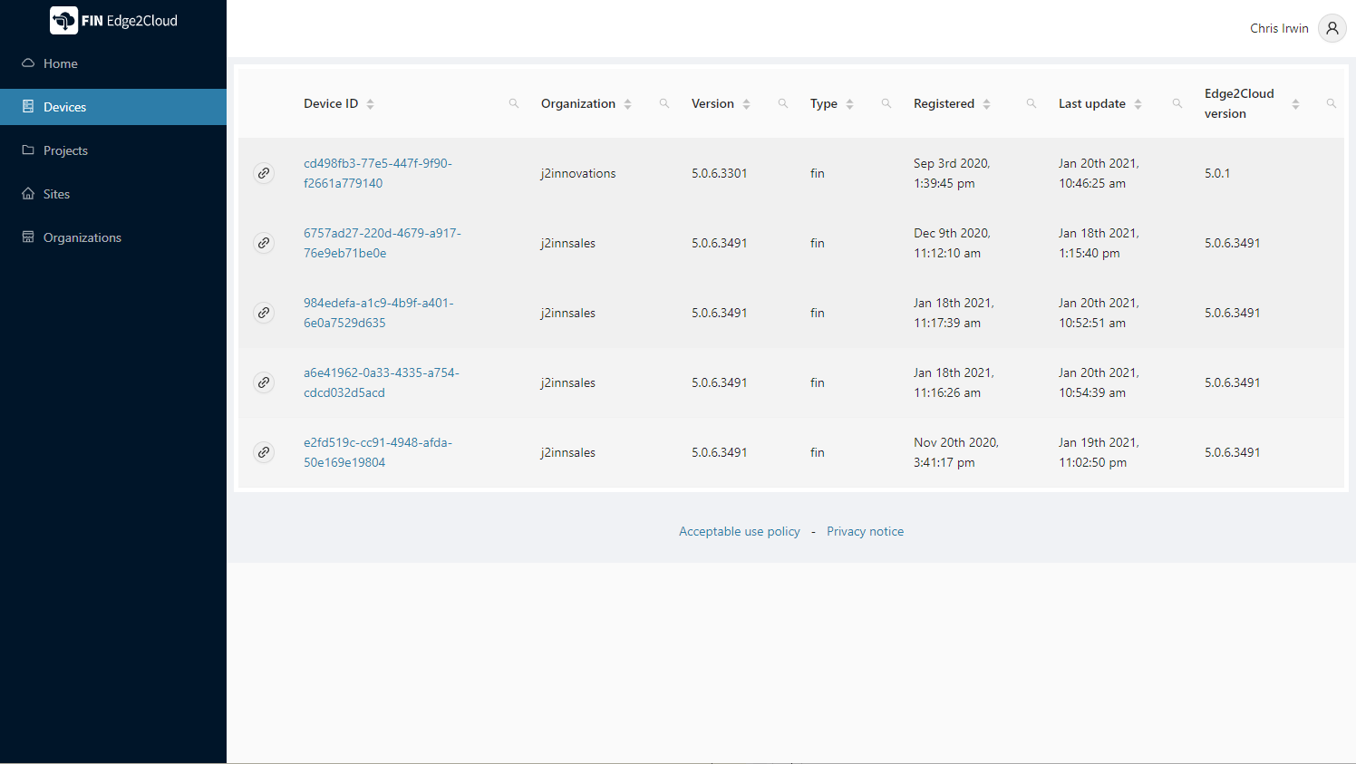
Task: Open device a6e41962-0a33-4335-a754-cdcd032d5acd
Action: coord(382,382)
